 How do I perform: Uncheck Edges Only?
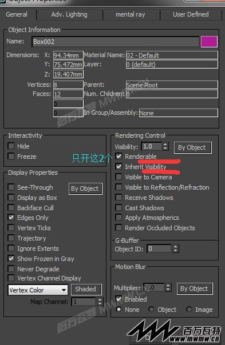click(11, 218)
